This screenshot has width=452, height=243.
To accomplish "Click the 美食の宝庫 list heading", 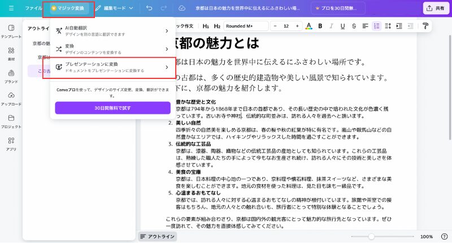I will tap(188, 172).
